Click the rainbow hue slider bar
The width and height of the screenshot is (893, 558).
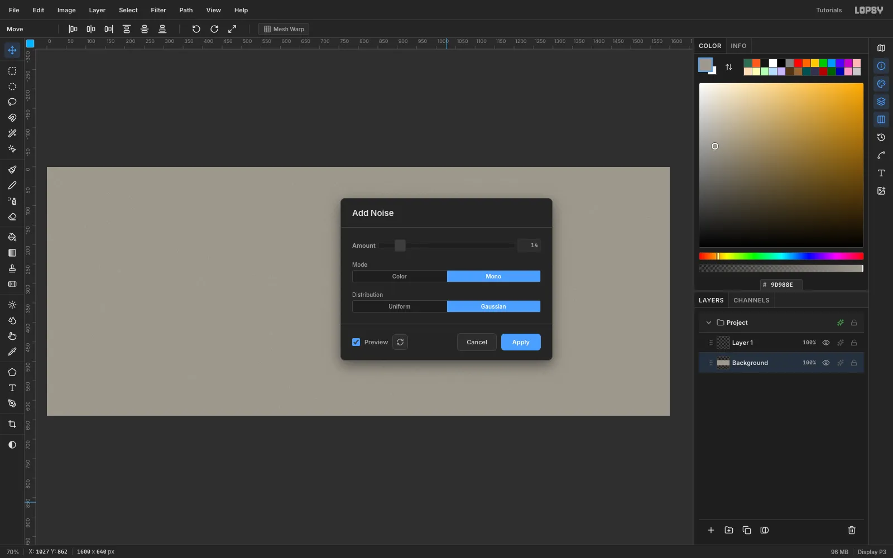point(781,256)
